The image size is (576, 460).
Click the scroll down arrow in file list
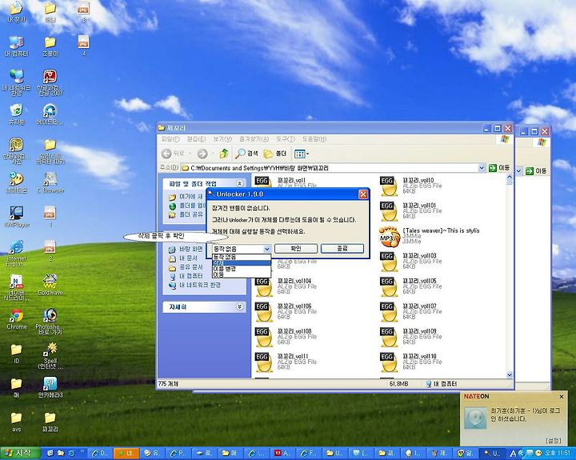click(509, 374)
